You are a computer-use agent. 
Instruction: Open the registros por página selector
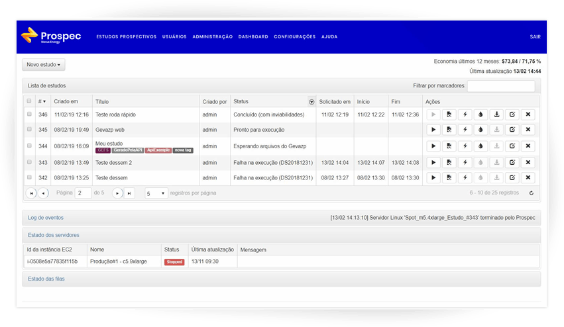coord(156,193)
